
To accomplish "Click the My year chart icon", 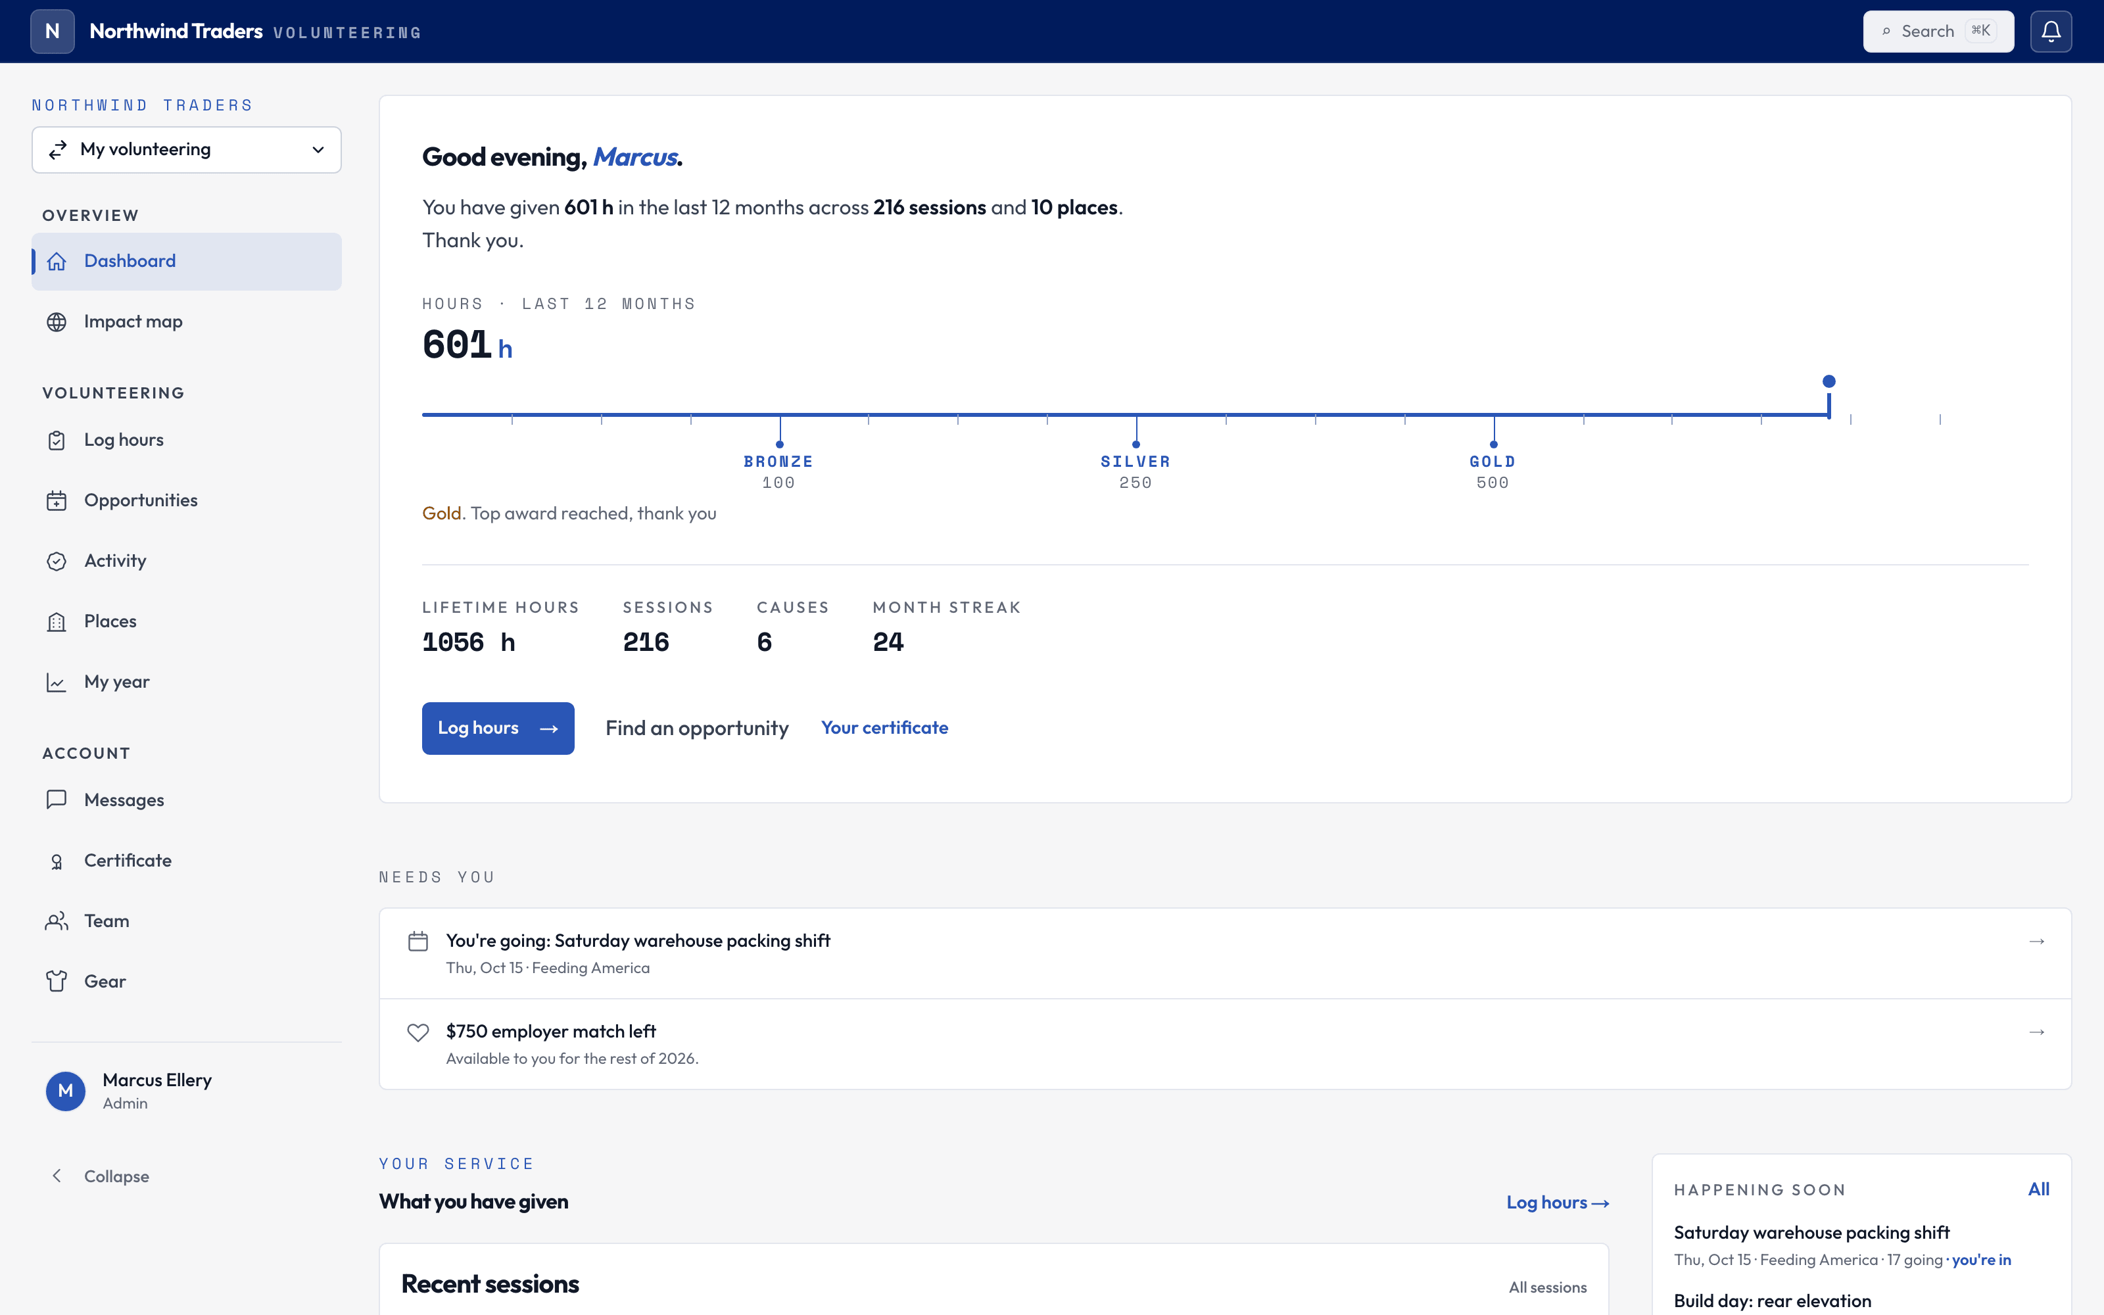I will [x=57, y=682].
